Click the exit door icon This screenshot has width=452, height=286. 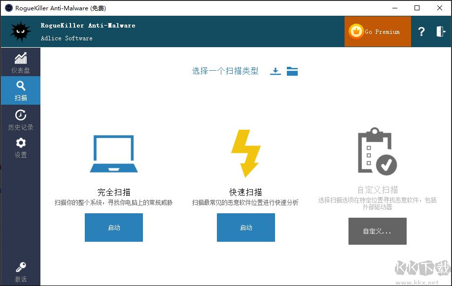[441, 31]
